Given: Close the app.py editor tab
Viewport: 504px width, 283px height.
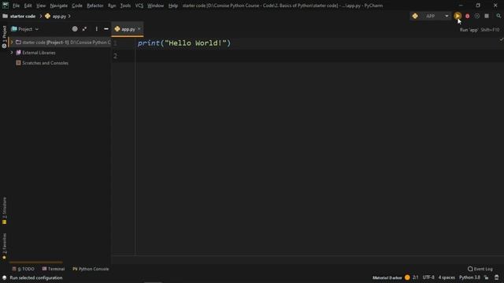Looking at the screenshot, I should click(x=139, y=29).
